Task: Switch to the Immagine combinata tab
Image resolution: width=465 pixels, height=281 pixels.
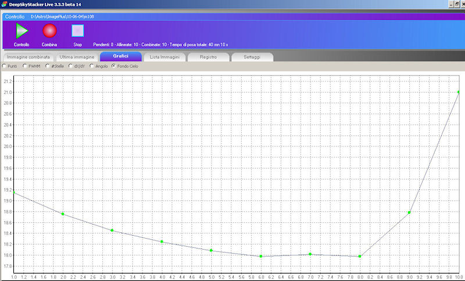Action: pyautogui.click(x=28, y=57)
